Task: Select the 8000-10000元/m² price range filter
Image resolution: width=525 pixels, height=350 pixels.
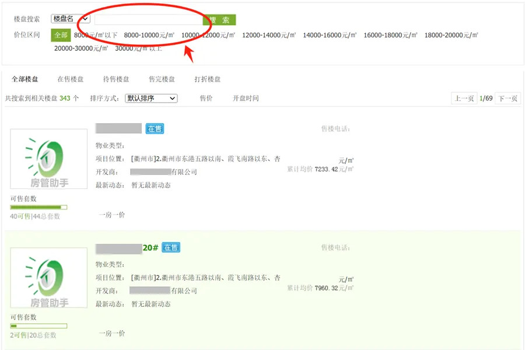Action: pyautogui.click(x=151, y=35)
